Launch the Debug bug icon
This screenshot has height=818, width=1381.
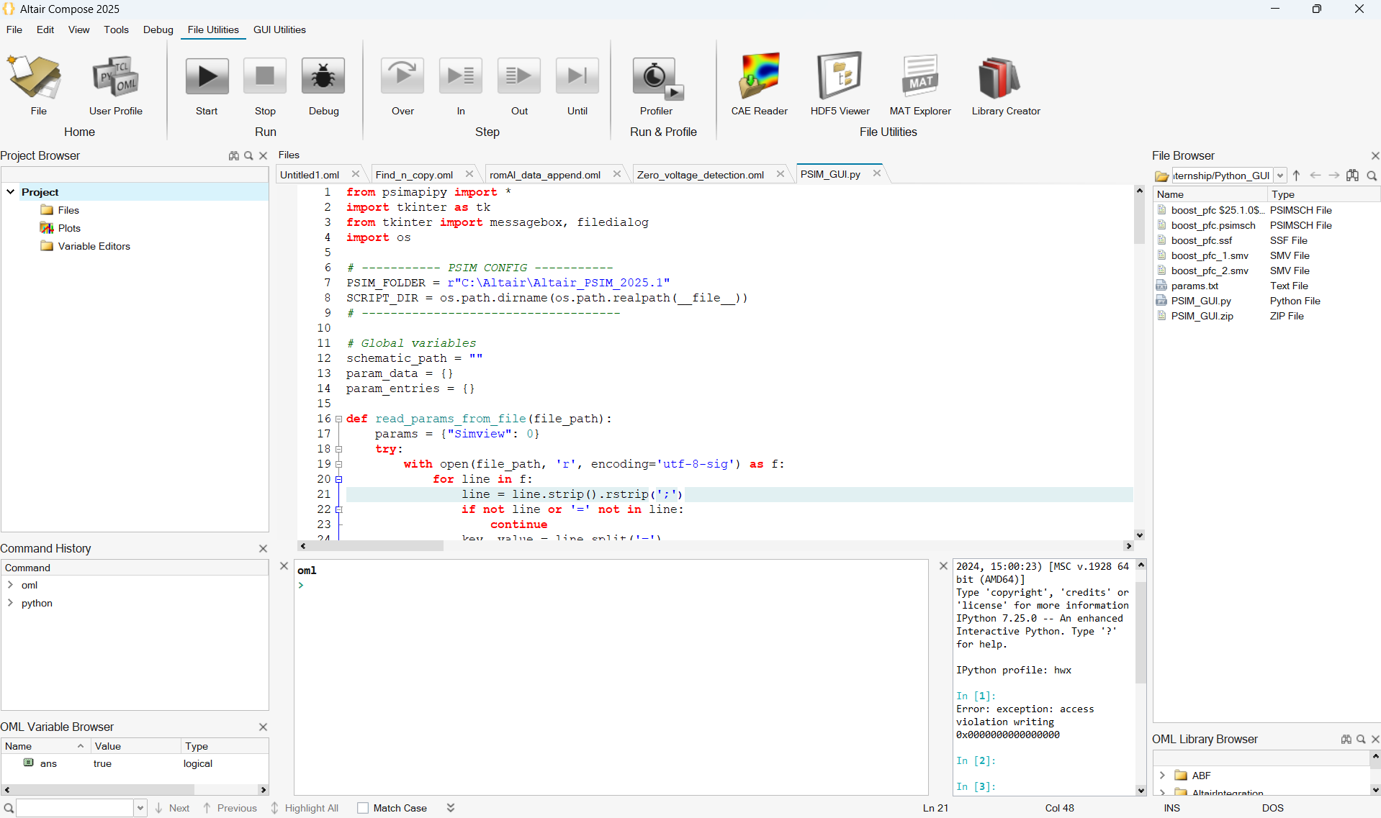[323, 76]
